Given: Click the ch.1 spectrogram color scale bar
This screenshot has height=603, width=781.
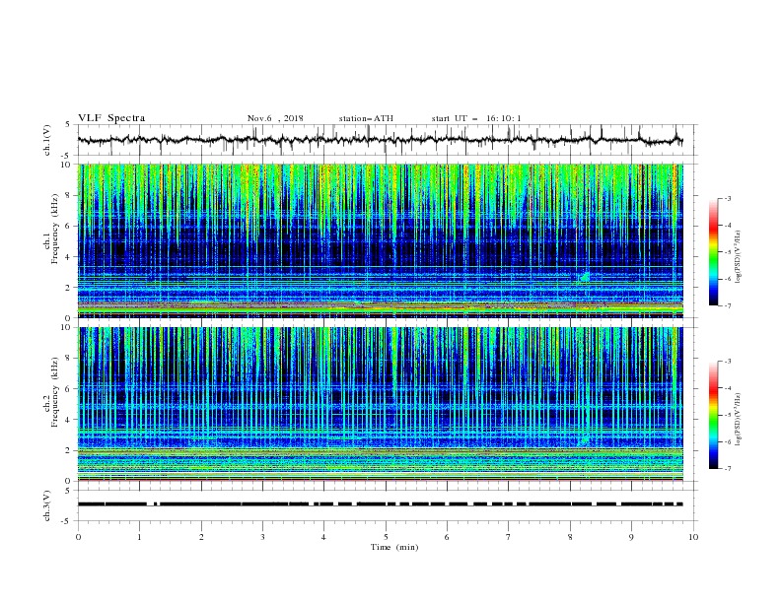Looking at the screenshot, I should point(713,252).
